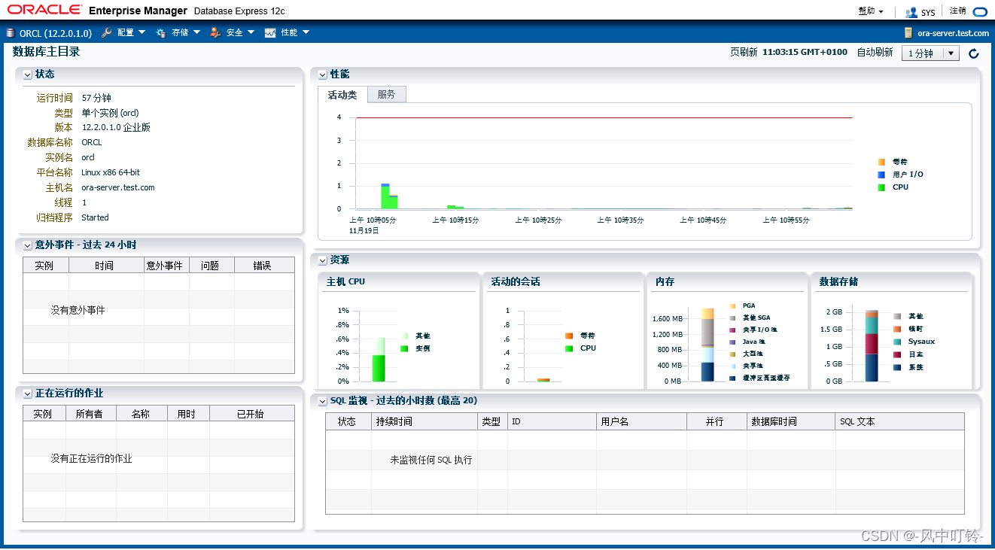
Task: Open the 安全 dropdown menu
Action: point(241,33)
